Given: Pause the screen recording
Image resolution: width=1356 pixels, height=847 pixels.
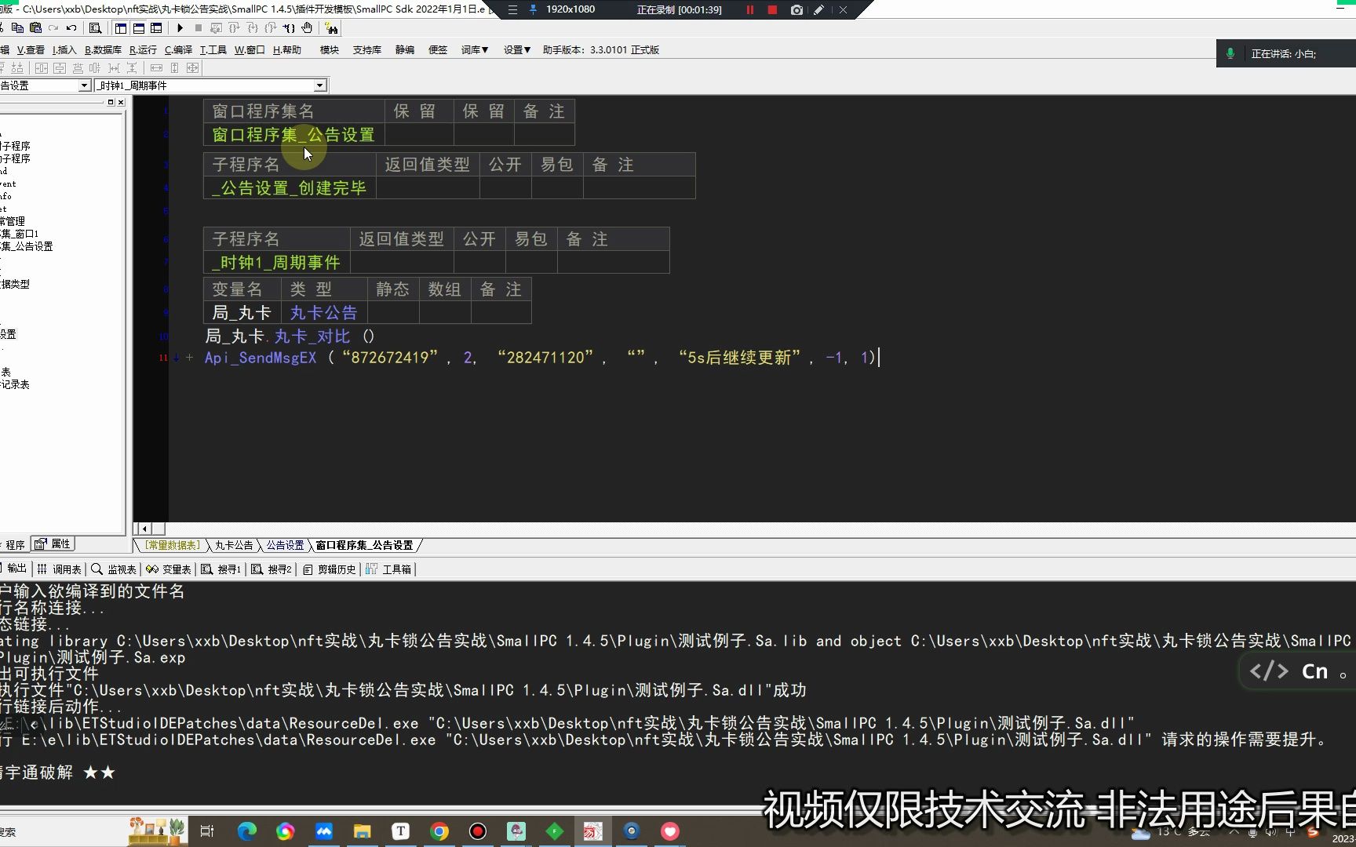Looking at the screenshot, I should (x=749, y=9).
